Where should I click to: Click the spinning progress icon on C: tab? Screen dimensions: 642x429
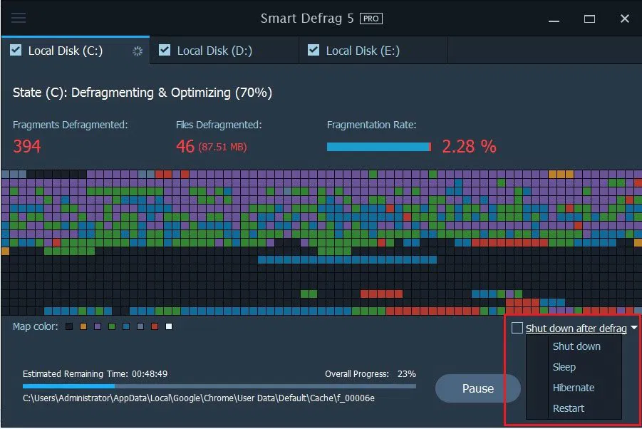click(138, 51)
